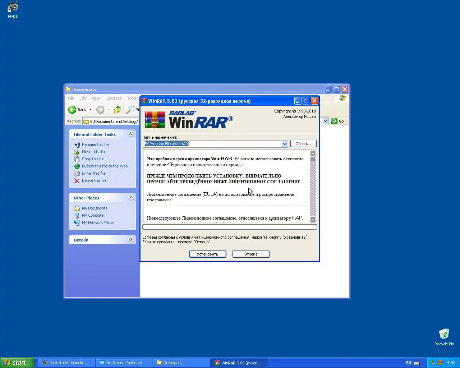Click the license scrollbar down arrow
This screenshot has height=368, width=460.
click(x=313, y=219)
